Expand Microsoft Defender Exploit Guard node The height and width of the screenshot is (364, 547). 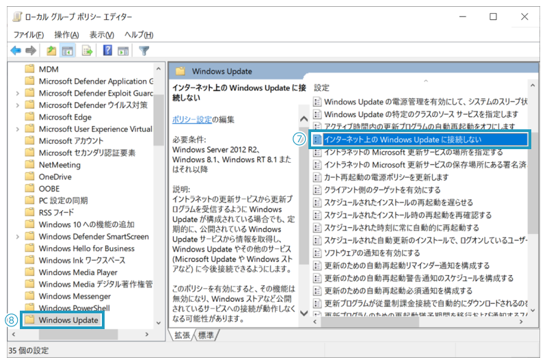[18, 93]
